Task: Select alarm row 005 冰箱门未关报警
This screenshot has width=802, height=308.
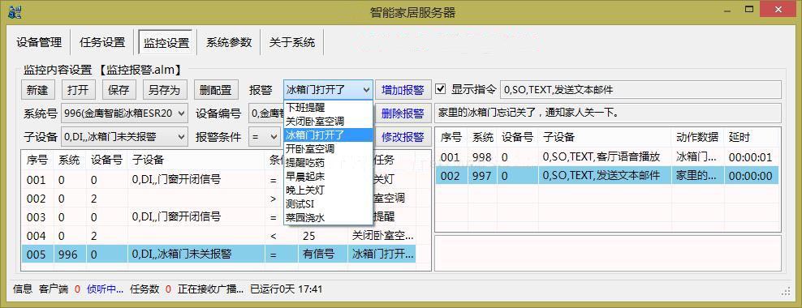Action: (x=218, y=255)
